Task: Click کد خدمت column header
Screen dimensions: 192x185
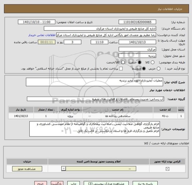Action: [165, 110]
